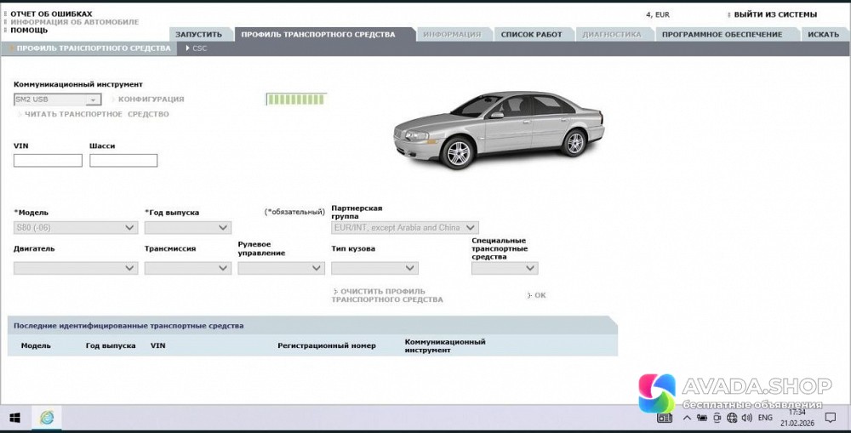This screenshot has height=433, width=851.
Task: Open the Трансмиссия dropdown list
Action: (x=187, y=268)
